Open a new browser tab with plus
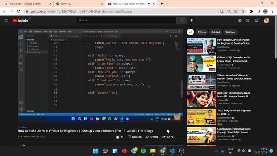 click(162, 4)
